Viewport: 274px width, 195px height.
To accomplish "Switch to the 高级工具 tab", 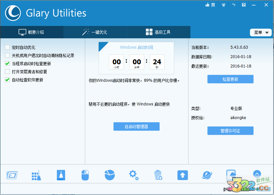I will [158, 32].
